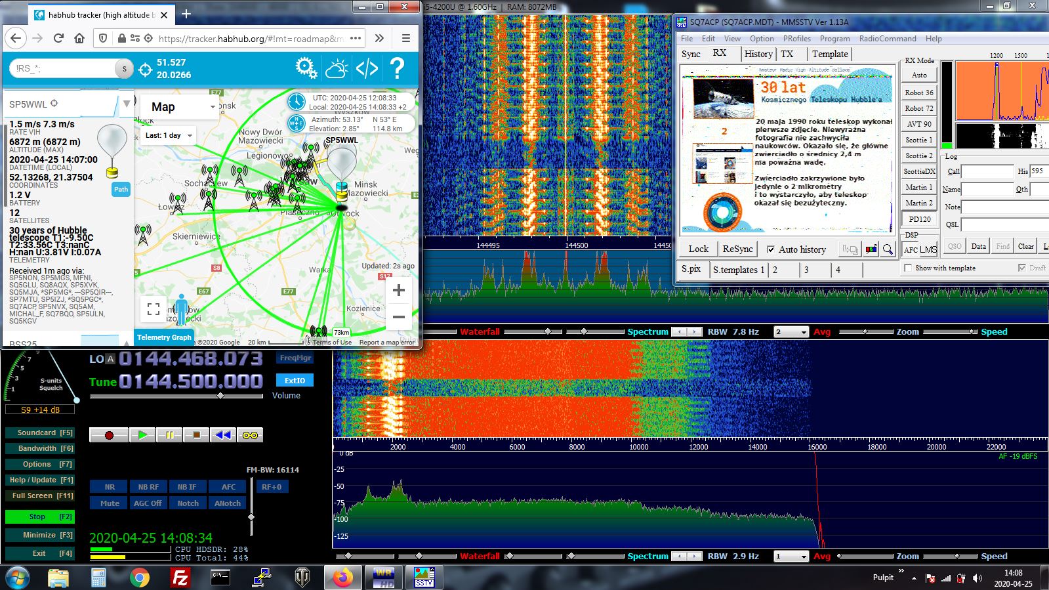This screenshot has width=1049, height=590.
Task: Open the help question mark icon
Action: coord(397,68)
